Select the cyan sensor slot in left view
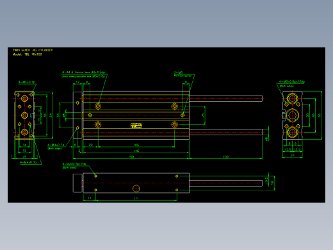 [32, 115]
